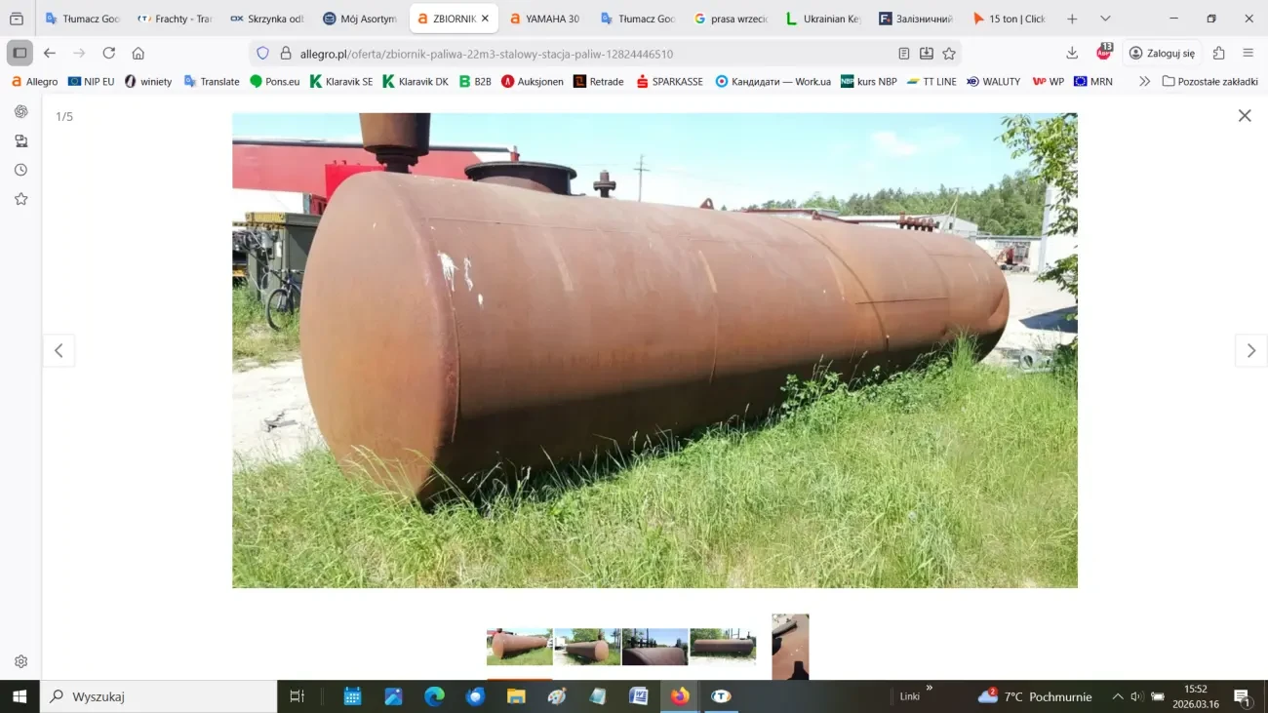The image size is (1268, 713).
Task: Open Firefox downloads panel
Action: tap(1072, 54)
